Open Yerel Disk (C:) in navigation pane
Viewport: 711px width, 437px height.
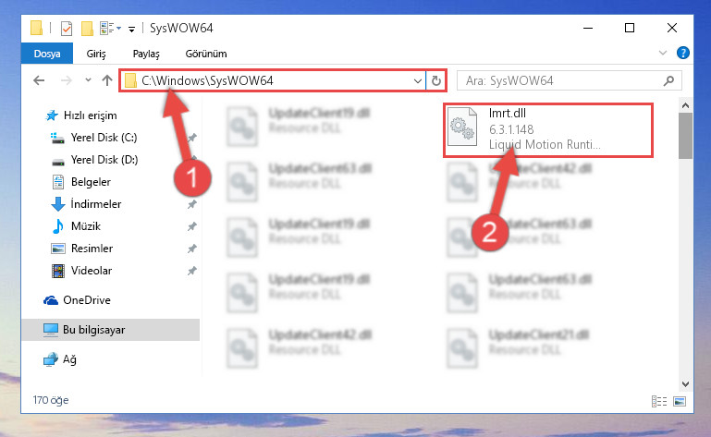click(104, 138)
